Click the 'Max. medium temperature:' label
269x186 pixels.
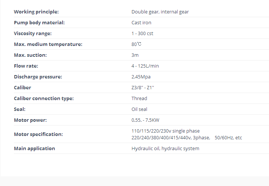pos(48,44)
